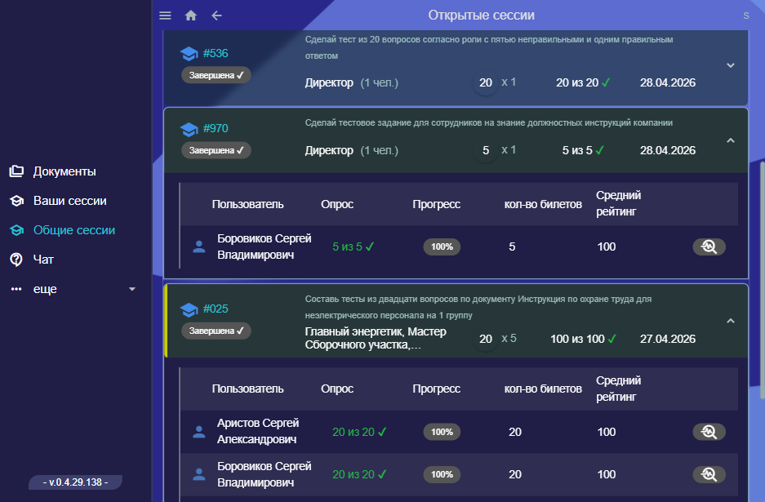
Task: Click Директор role in session #536
Action: [x=329, y=82]
